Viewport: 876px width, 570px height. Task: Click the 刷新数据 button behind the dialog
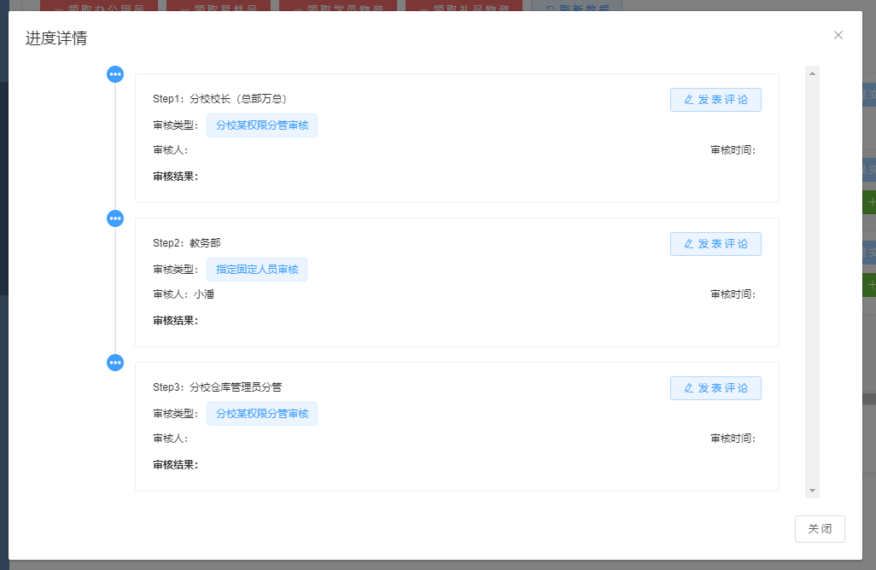click(576, 7)
